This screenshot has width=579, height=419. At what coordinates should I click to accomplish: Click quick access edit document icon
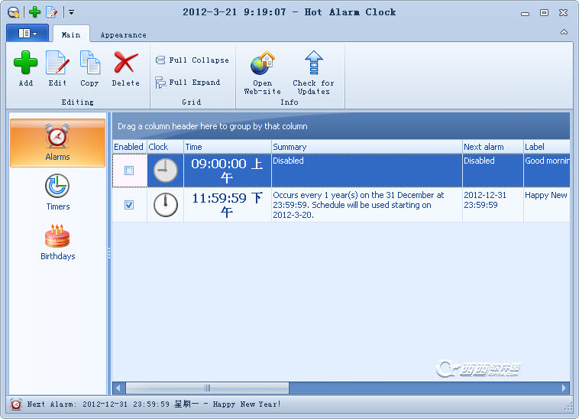click(x=51, y=12)
